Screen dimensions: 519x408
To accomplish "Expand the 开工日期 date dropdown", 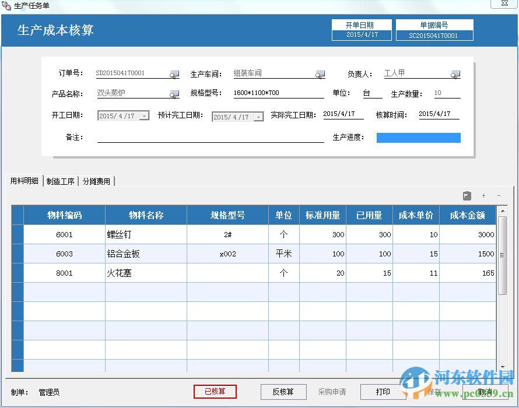I will [x=143, y=115].
